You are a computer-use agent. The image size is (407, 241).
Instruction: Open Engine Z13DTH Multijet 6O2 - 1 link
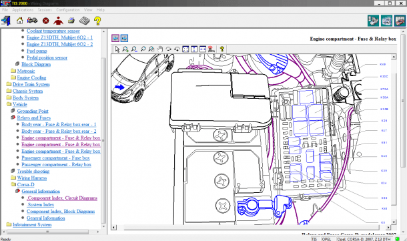point(59,37)
